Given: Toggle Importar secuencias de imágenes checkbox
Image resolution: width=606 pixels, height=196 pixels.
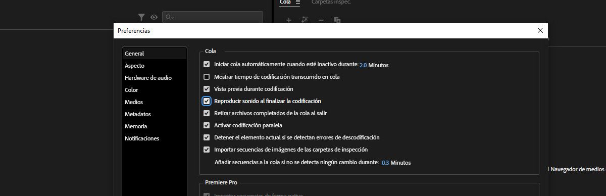Looking at the screenshot, I should click(207, 150).
